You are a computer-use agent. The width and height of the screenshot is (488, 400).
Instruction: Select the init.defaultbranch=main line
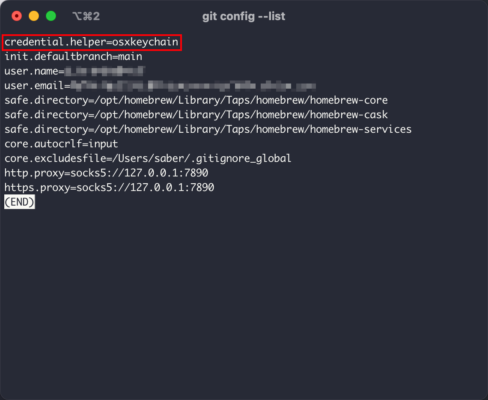coord(73,57)
